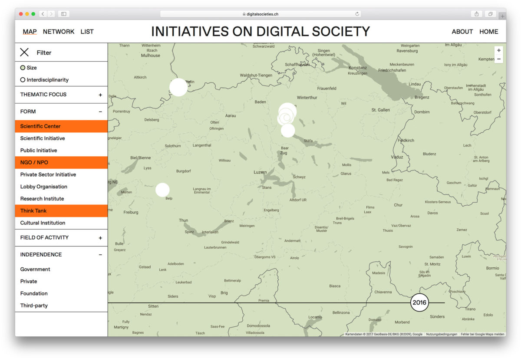This screenshot has height=358, width=521.
Task: Disable the Think Tank filter
Action: [61, 211]
